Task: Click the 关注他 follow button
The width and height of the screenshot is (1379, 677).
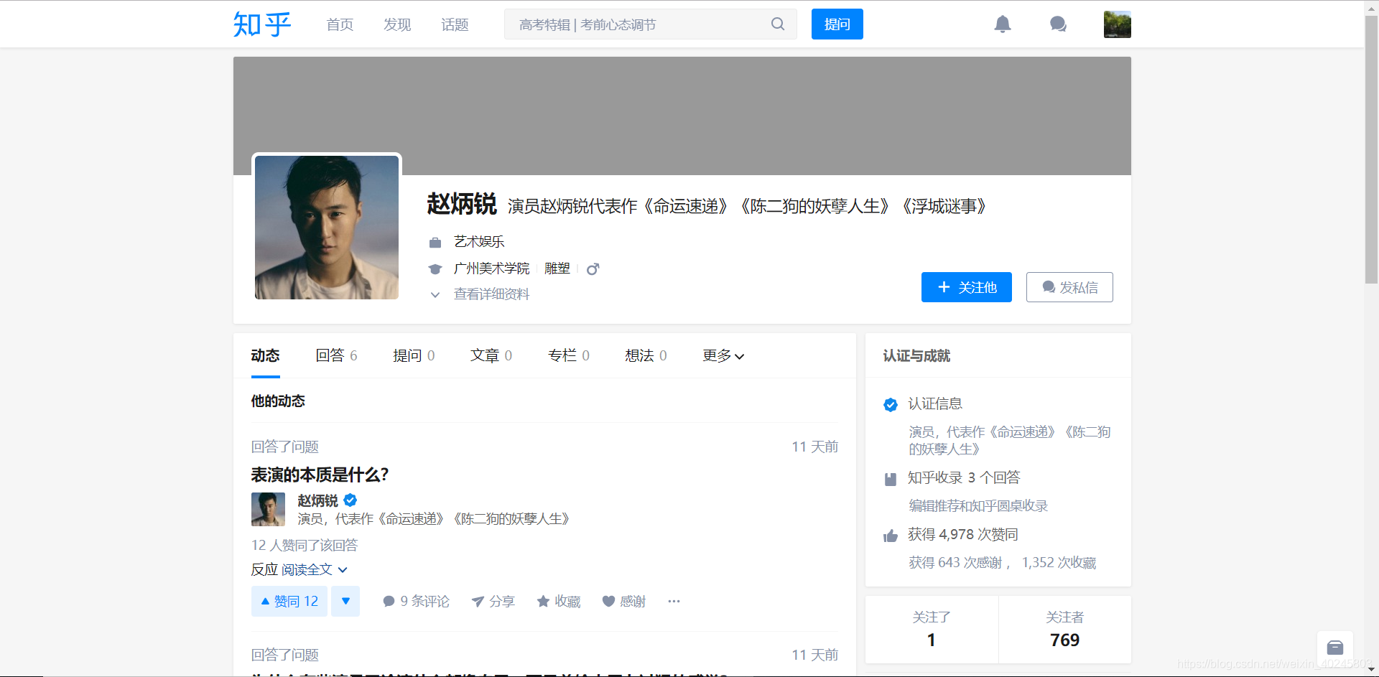Action: coord(967,287)
